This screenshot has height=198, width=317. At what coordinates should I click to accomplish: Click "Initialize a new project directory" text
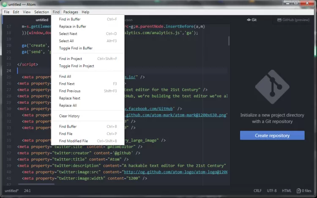click(x=272, y=115)
